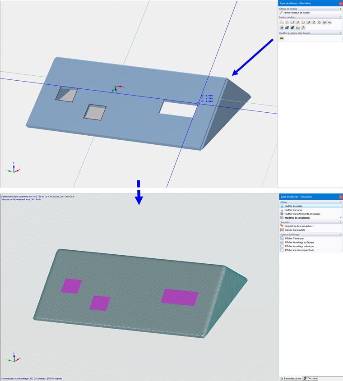Image resolution: width=343 pixels, height=381 pixels.
Task: Choose the U-shaped arc insertion tool
Action: tap(303, 22)
